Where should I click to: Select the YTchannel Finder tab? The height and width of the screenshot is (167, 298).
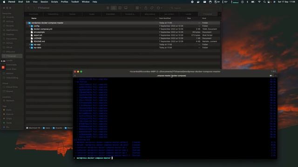tap(208, 14)
